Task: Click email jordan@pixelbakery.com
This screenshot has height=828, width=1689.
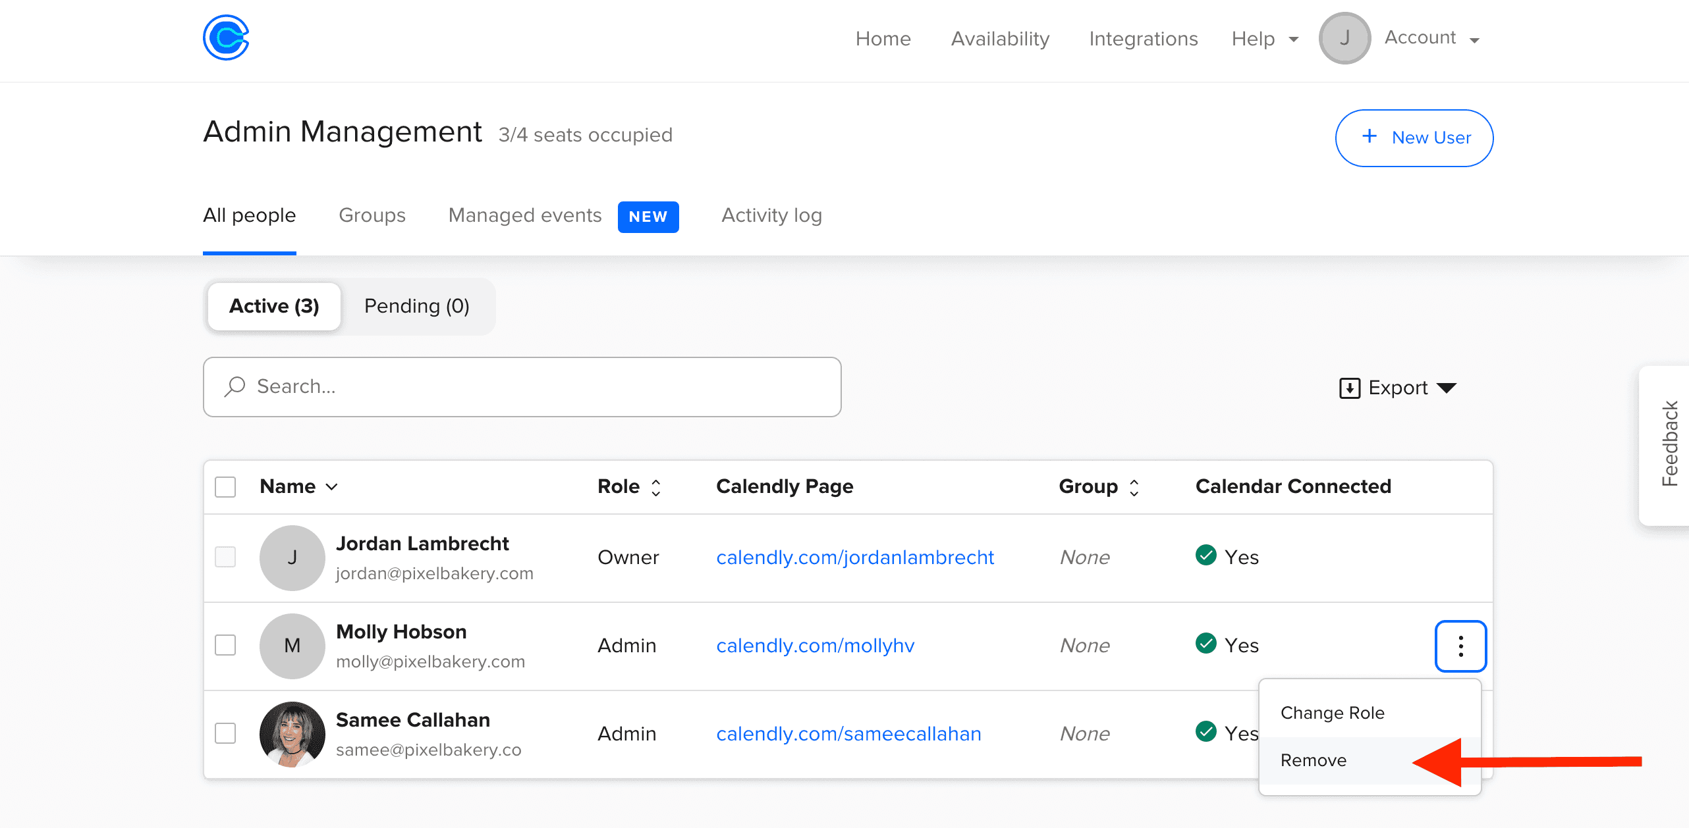Action: point(435,573)
